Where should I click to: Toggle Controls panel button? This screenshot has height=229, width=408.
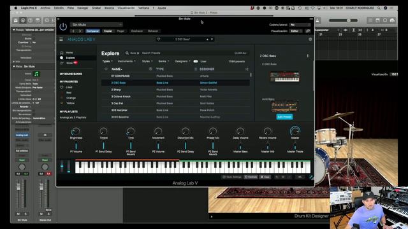[251, 177]
